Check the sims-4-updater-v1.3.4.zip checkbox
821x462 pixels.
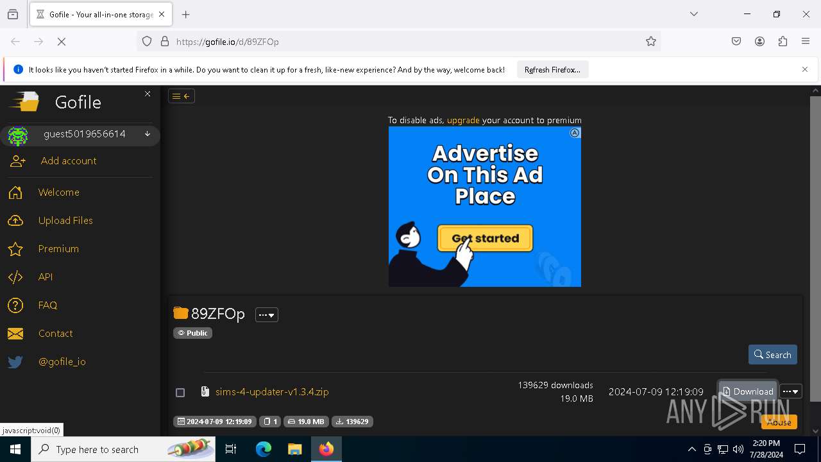[180, 393]
